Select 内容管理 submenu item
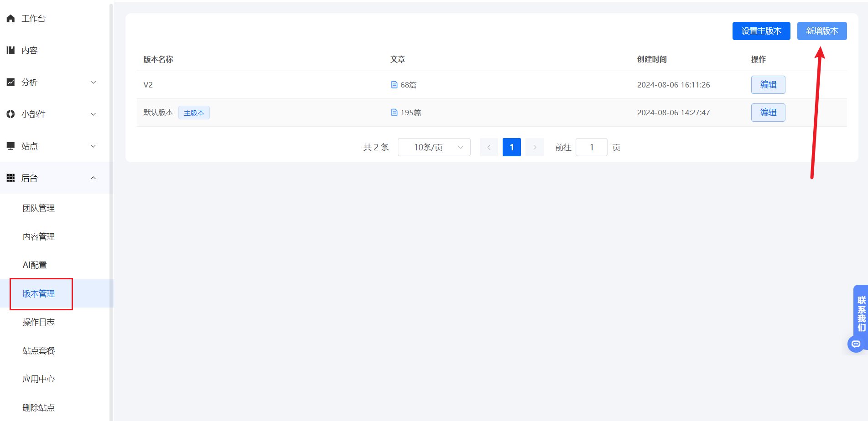Viewport: 868px width, 421px height. tap(39, 237)
